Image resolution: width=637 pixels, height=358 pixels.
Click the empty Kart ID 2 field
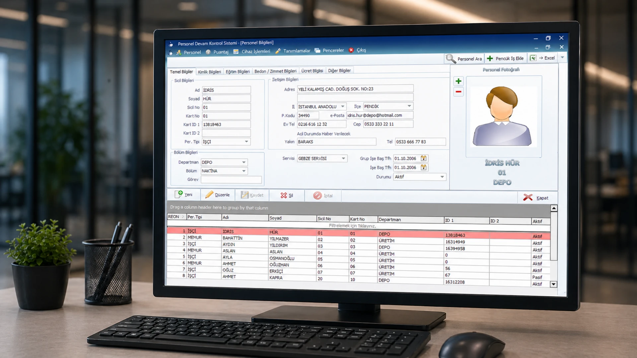227,133
